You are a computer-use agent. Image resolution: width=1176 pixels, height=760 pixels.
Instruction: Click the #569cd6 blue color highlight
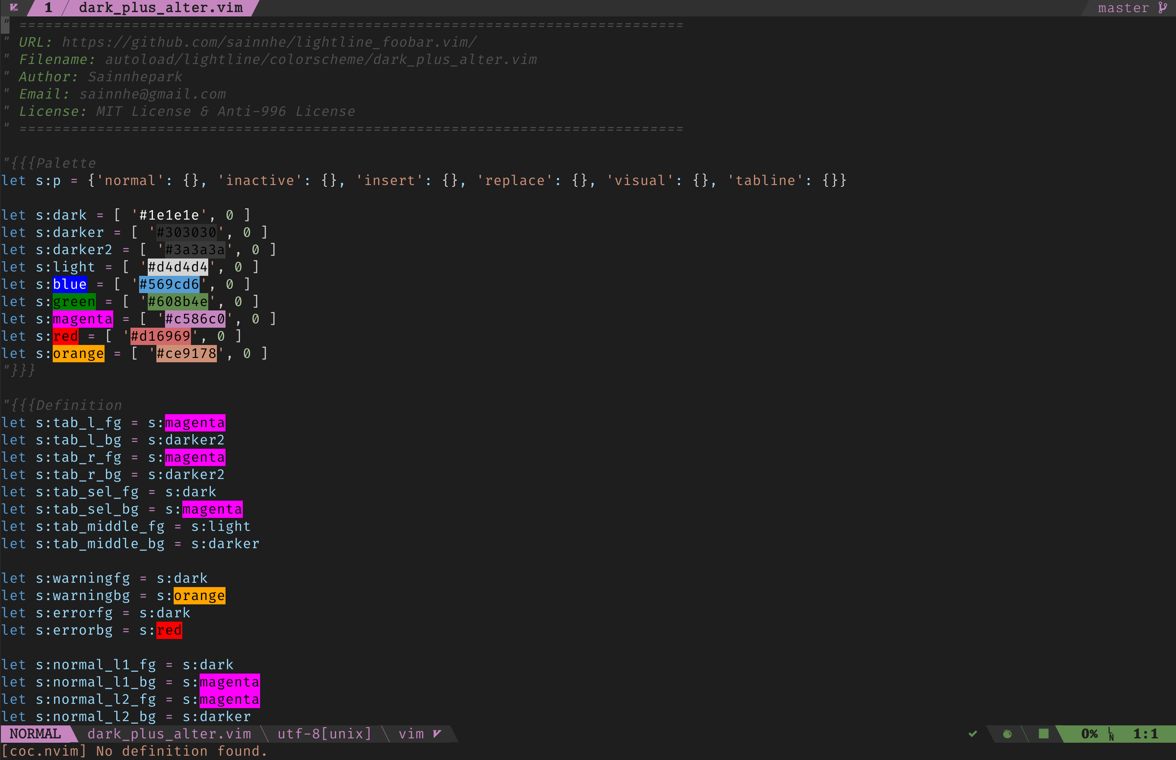tap(169, 284)
